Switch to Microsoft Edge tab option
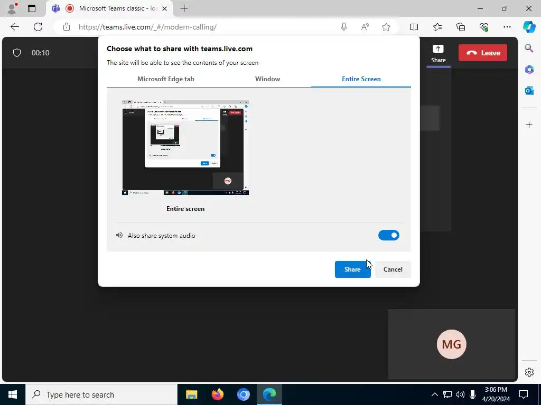The image size is (541, 405). pyautogui.click(x=165, y=79)
